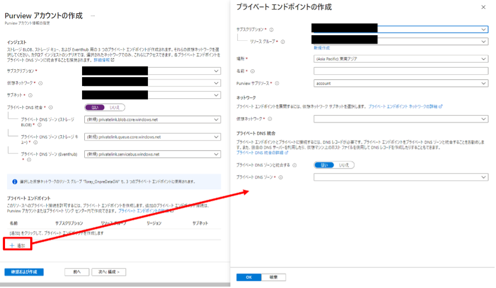Viewport: 496px width, 288px height.
Task: Open プライベート DNS 統合の詳細 link
Action: (x=262, y=153)
